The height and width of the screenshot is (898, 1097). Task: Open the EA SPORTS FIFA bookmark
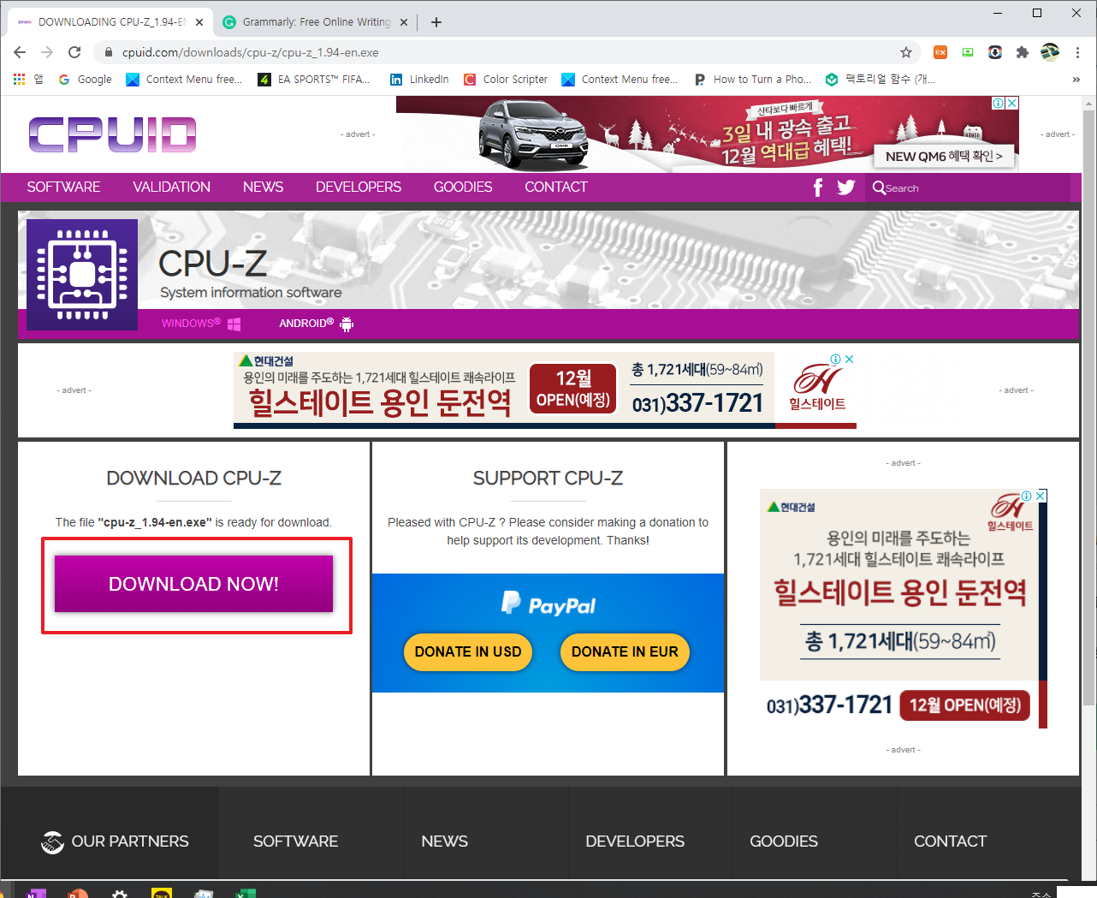(314, 80)
